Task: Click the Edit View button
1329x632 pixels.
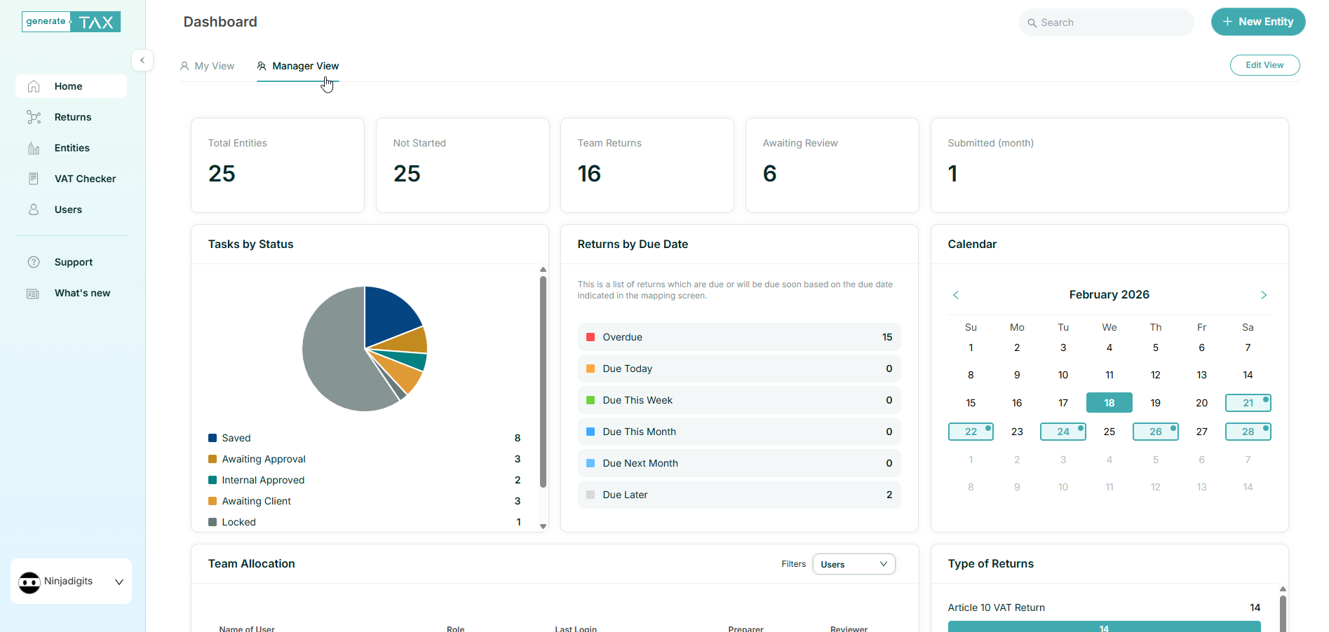Action: click(x=1264, y=65)
